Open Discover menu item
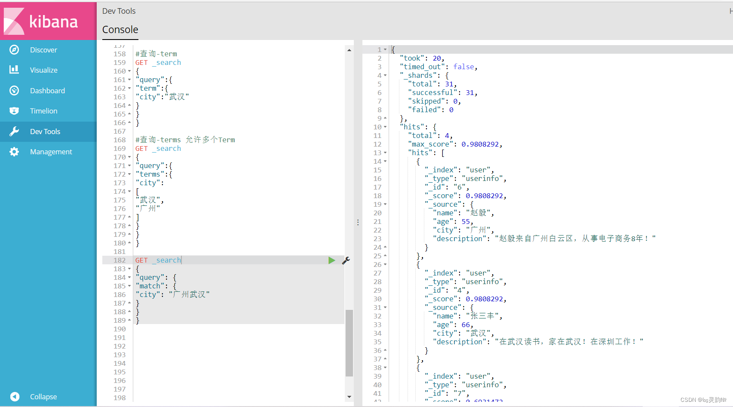733x407 pixels. tap(43, 50)
